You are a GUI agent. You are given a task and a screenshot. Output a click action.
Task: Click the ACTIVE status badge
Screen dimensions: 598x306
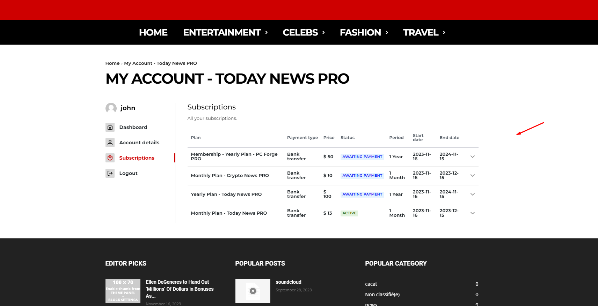click(x=349, y=213)
